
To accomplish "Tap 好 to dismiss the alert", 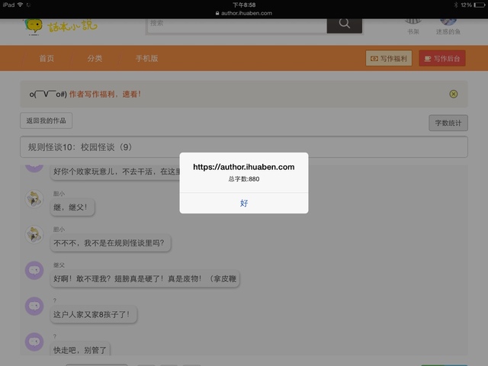I will pos(244,203).
